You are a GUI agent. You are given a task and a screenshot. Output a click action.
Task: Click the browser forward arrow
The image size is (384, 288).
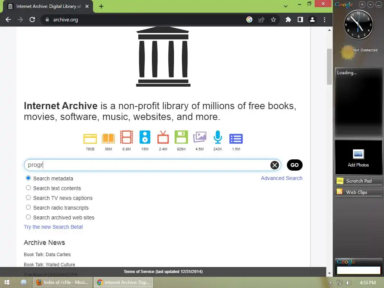coord(20,19)
